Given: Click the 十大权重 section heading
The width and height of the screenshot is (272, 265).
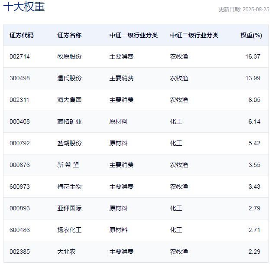Looking at the screenshot, I should [x=24, y=7].
